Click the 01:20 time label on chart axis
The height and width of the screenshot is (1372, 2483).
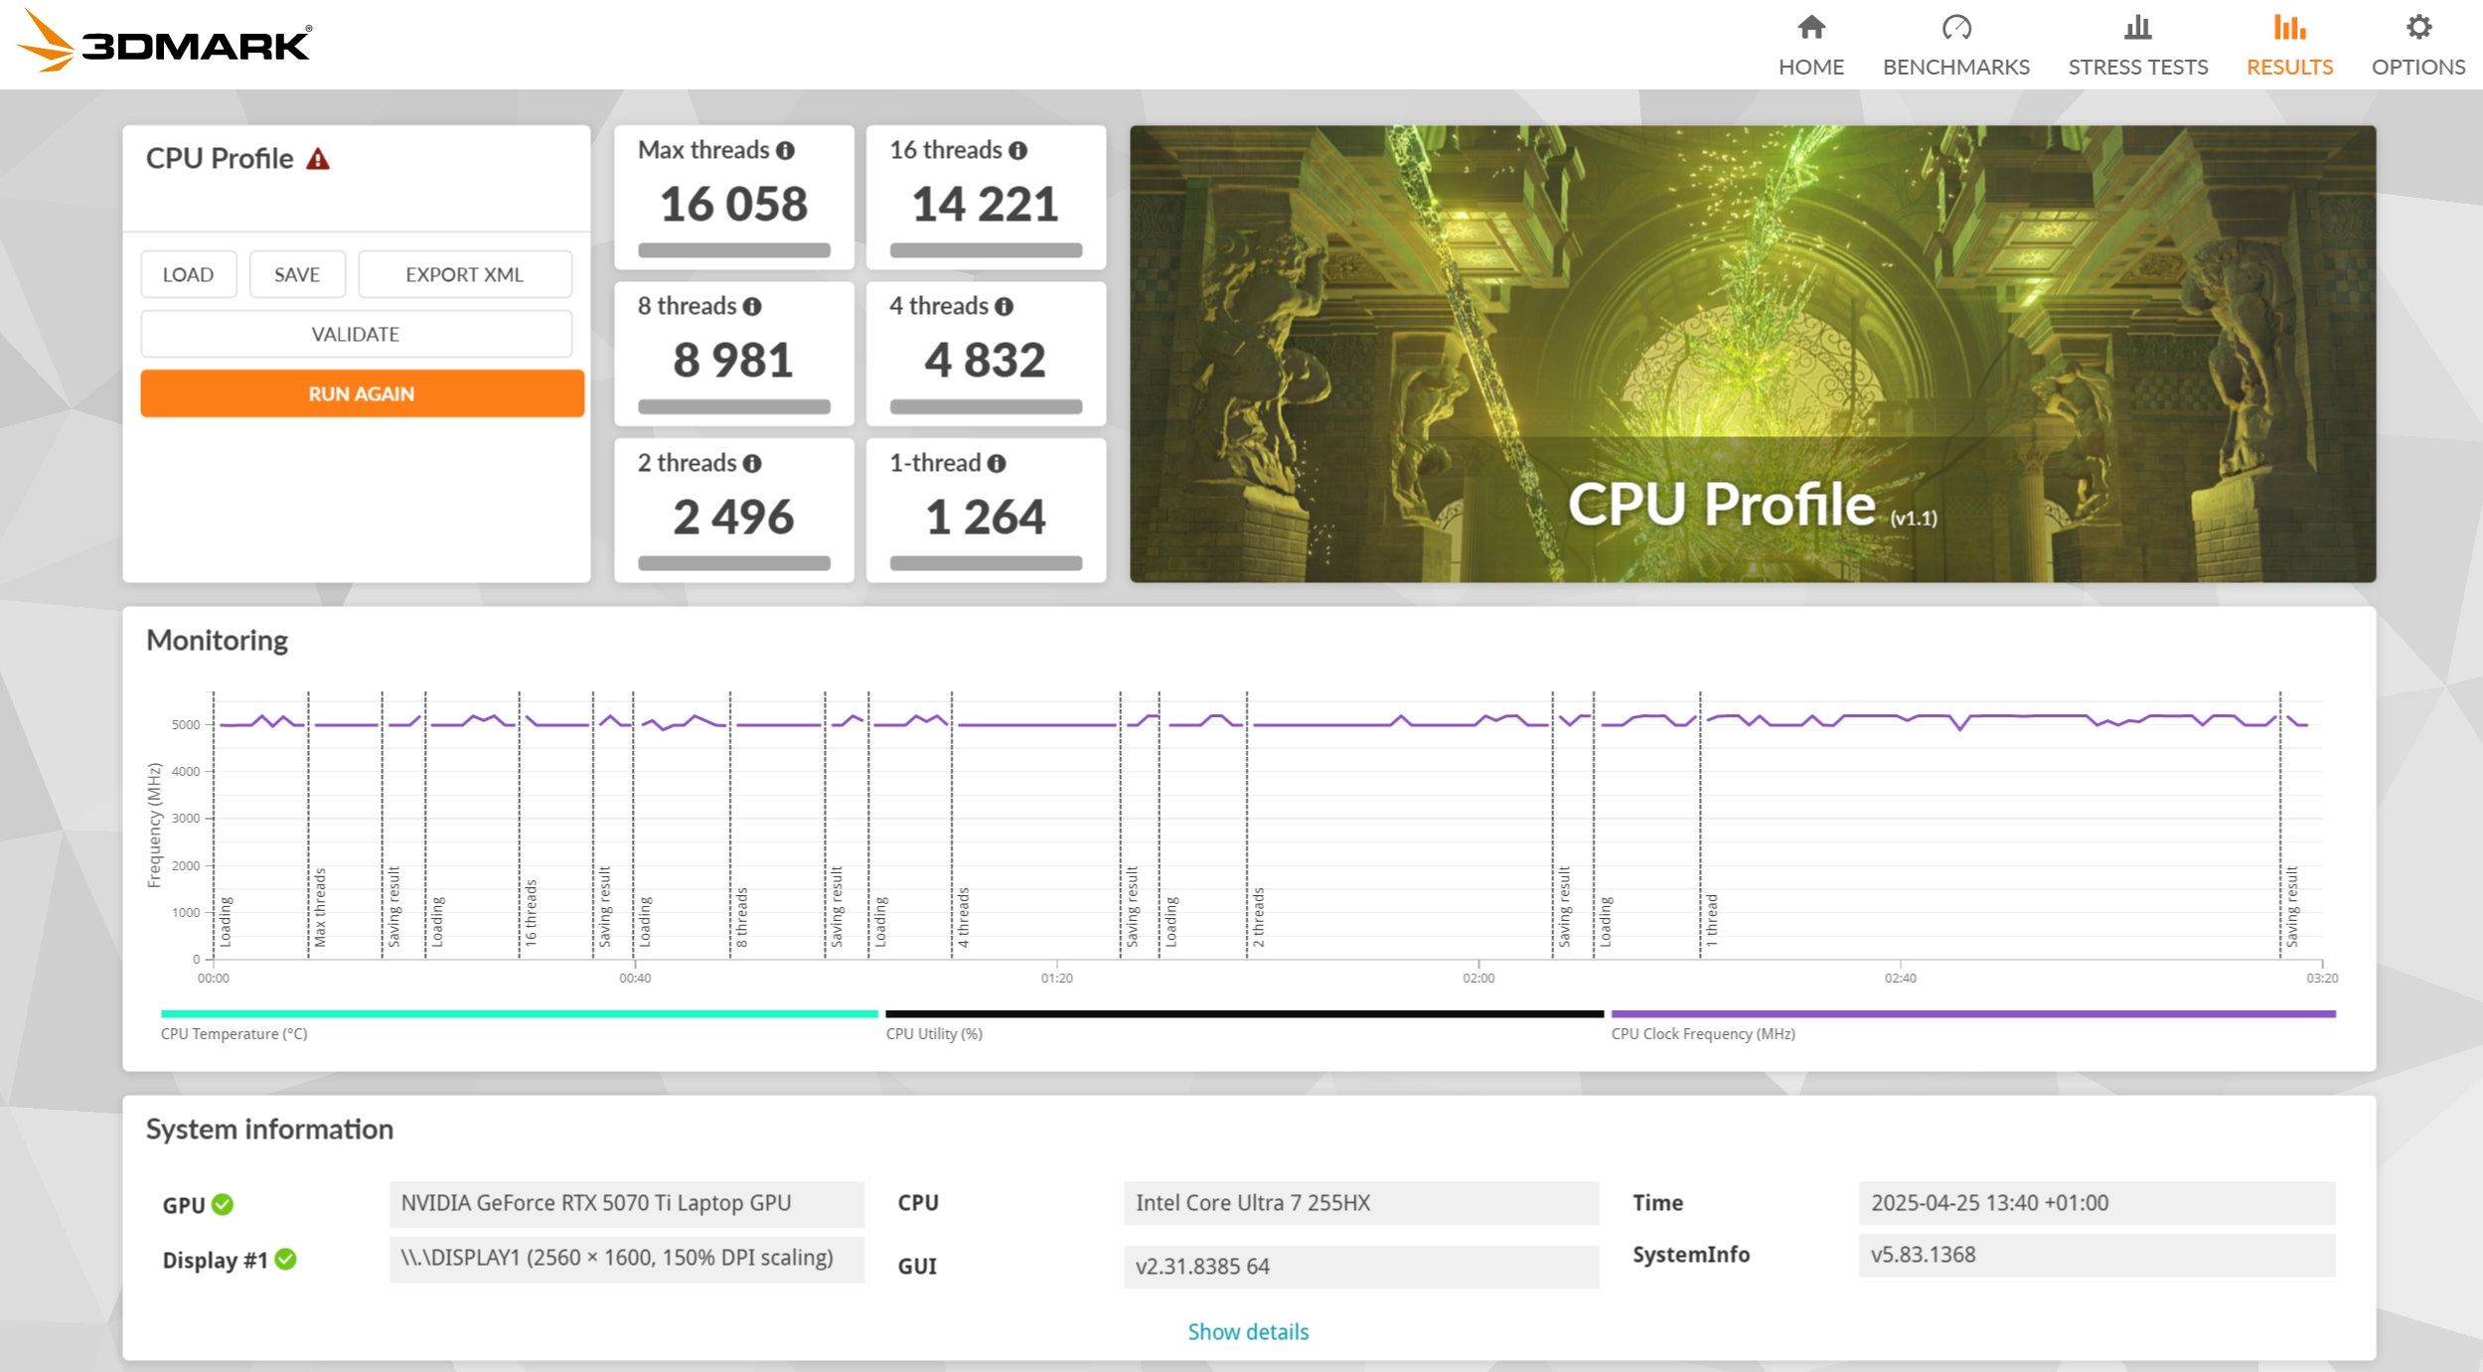click(x=1056, y=979)
